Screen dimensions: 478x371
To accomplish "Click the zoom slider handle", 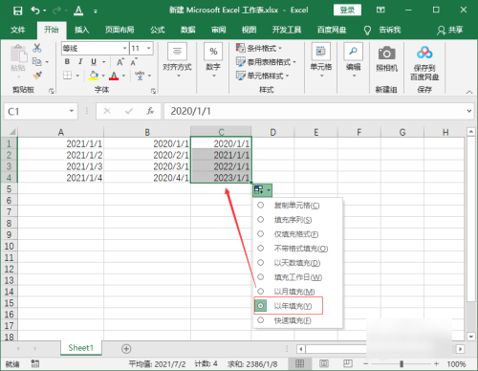I will (402, 363).
